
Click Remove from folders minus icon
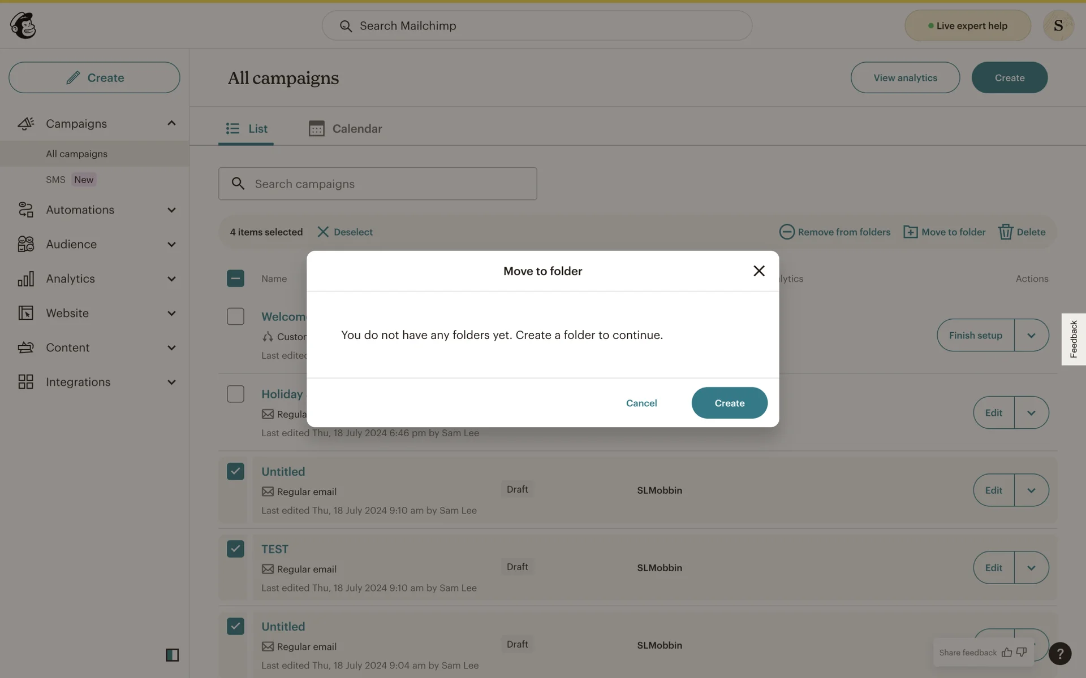point(786,232)
